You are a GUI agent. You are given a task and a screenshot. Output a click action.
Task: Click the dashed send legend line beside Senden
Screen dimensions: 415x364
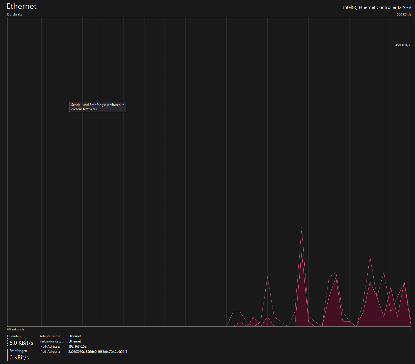pos(7,340)
